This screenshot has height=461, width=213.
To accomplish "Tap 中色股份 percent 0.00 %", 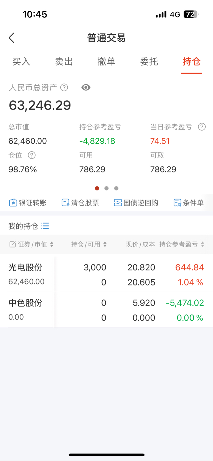I will pyautogui.click(x=190, y=318).
